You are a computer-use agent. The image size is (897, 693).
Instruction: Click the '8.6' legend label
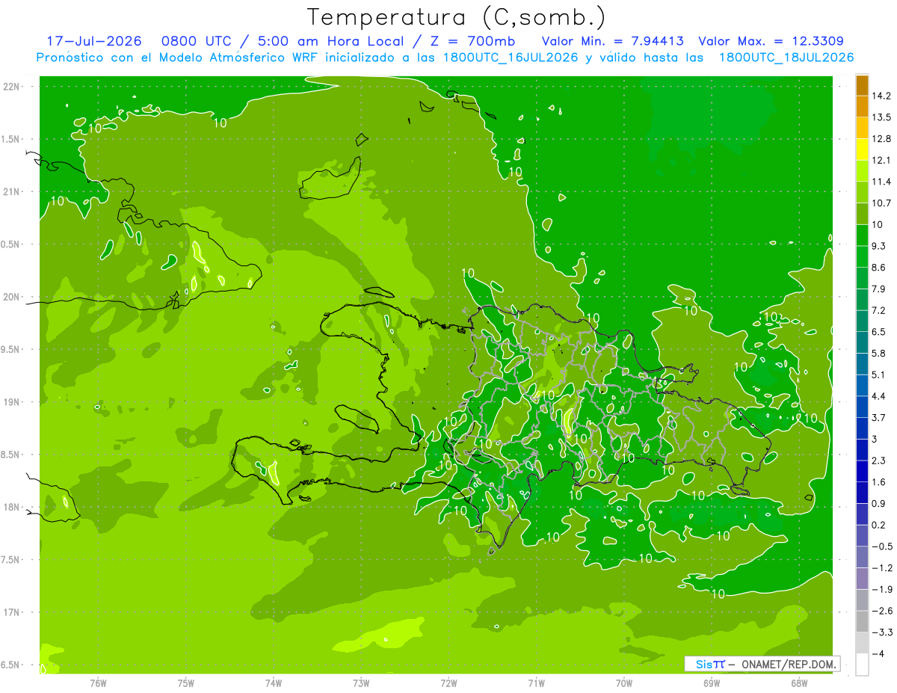[879, 268]
